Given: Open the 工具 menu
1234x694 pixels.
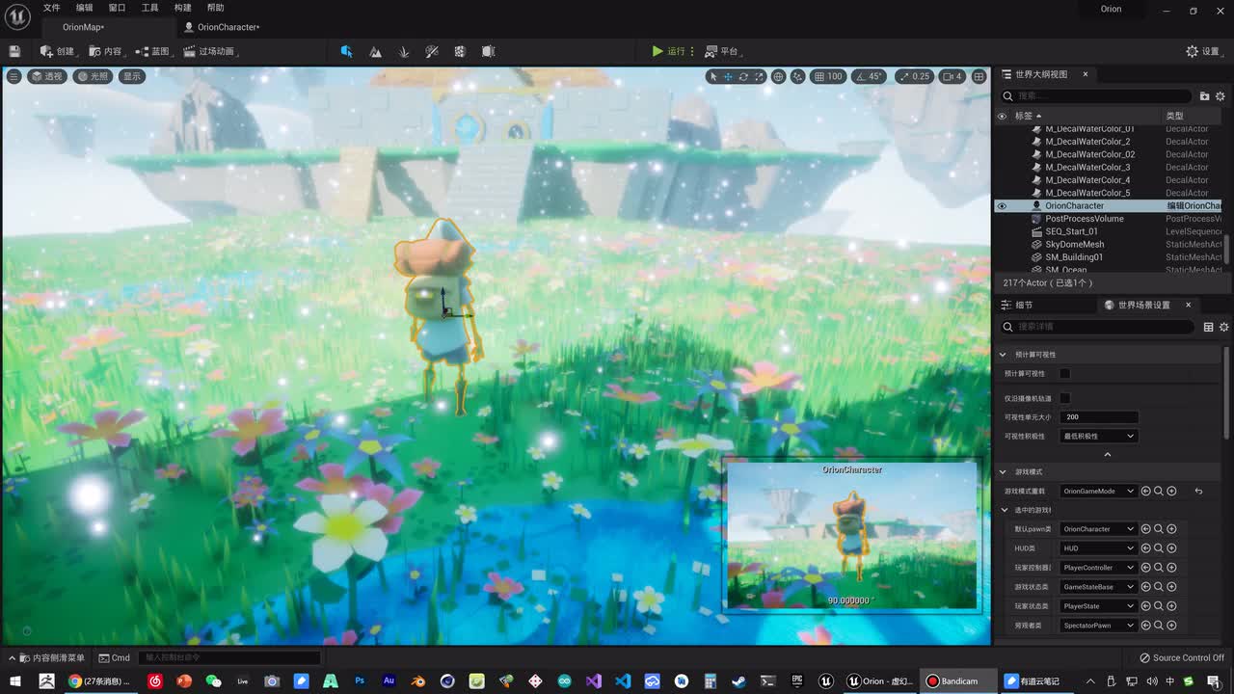Looking at the screenshot, I should (x=149, y=8).
